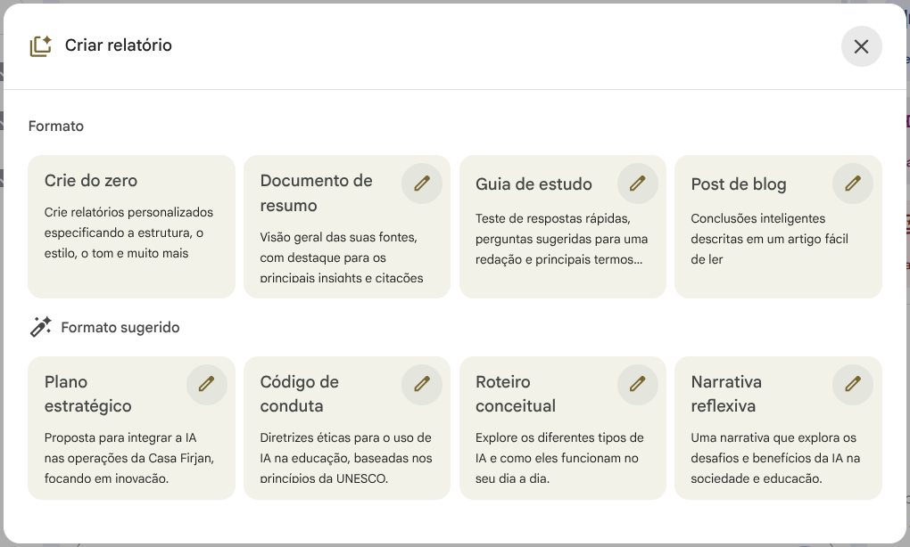The height and width of the screenshot is (547, 910).
Task: Edit the Plano estratégico suggestion
Action: pyautogui.click(x=206, y=384)
